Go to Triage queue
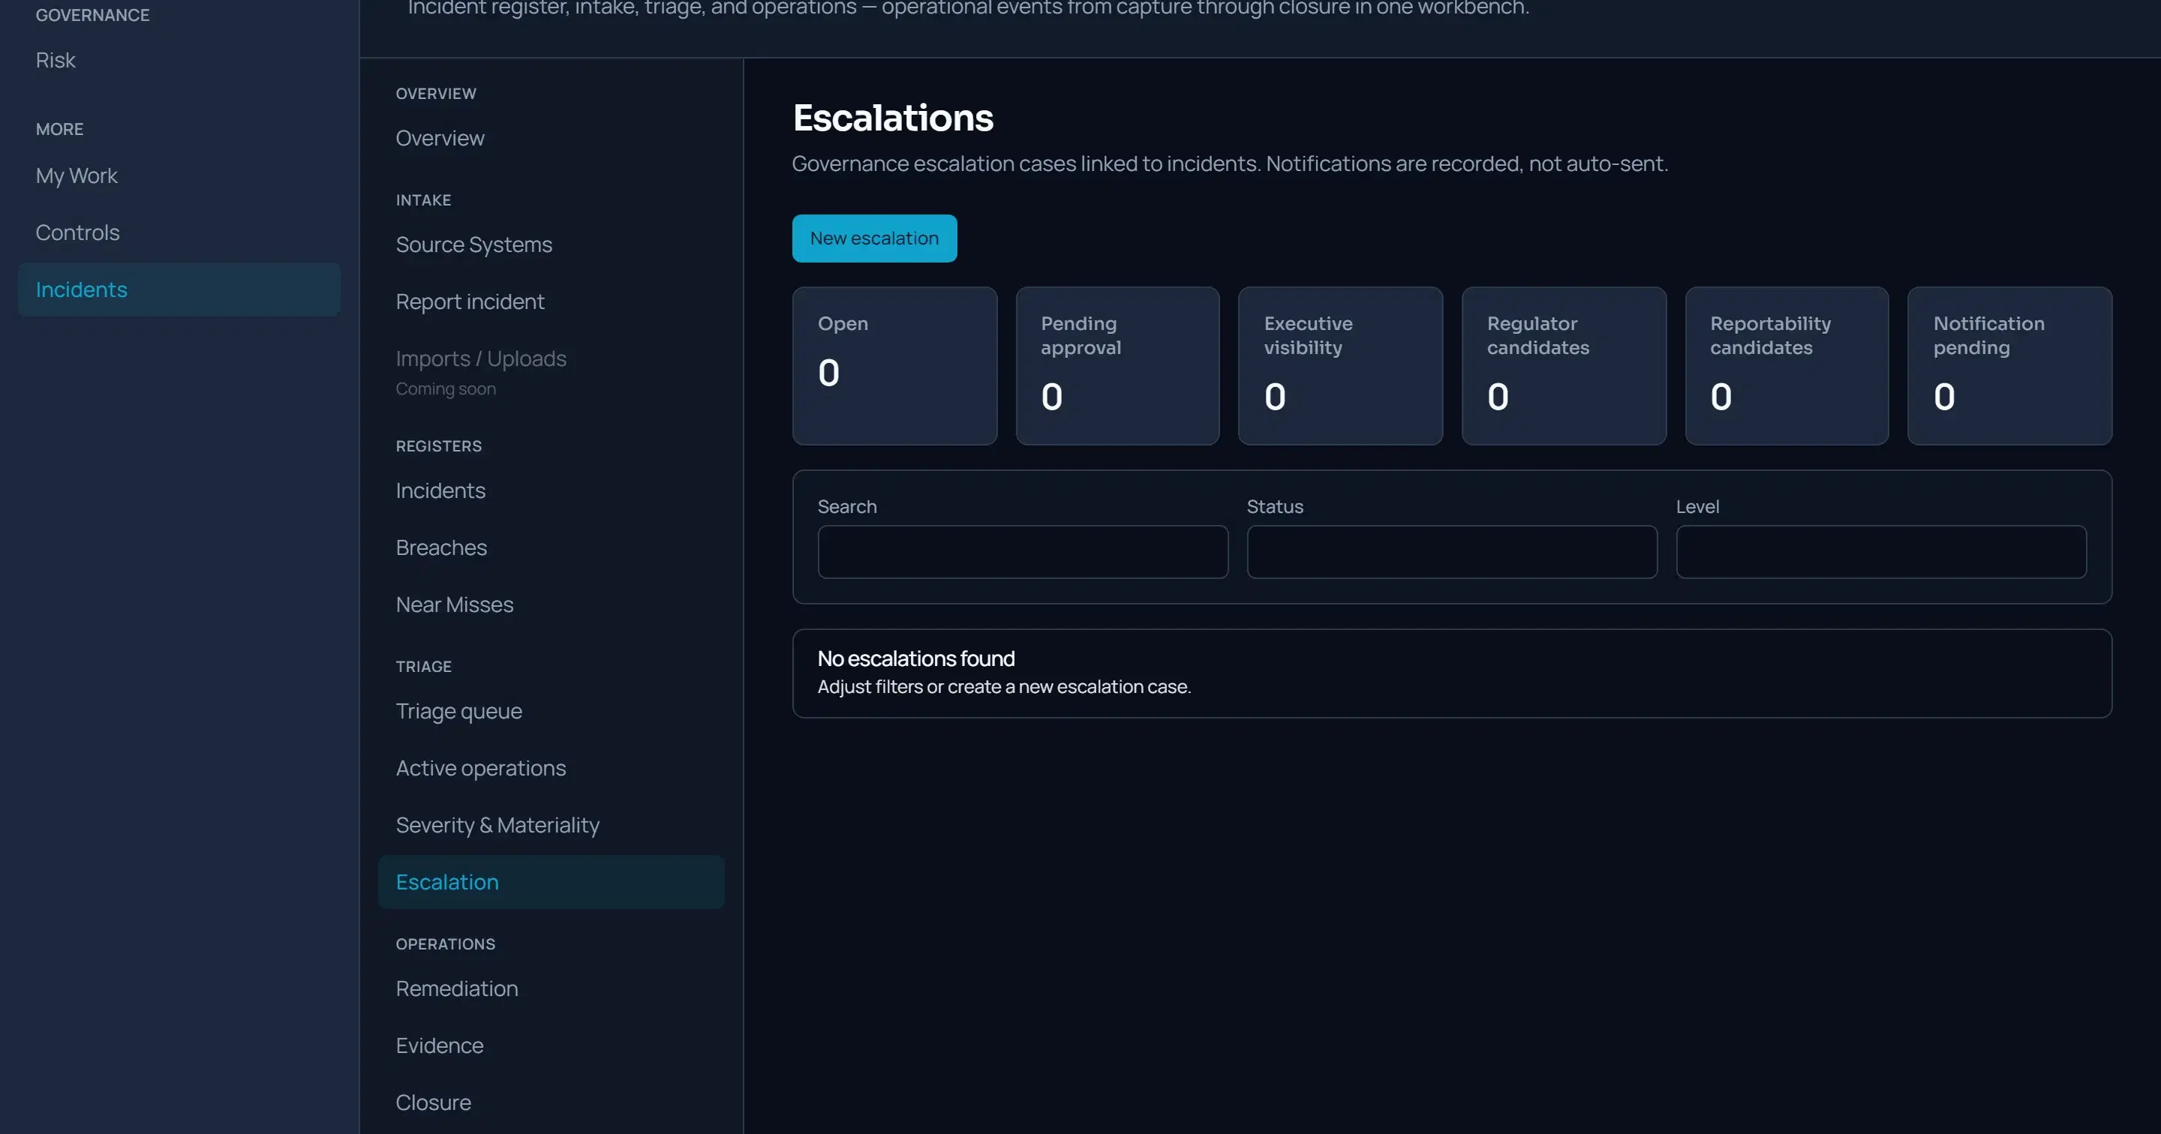The height and width of the screenshot is (1134, 2161). (x=552, y=710)
